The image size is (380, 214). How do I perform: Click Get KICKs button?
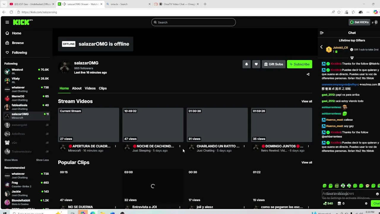[359, 22]
